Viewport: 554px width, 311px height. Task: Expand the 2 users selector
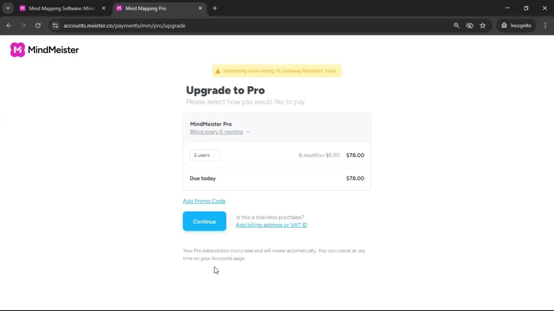tap(205, 155)
